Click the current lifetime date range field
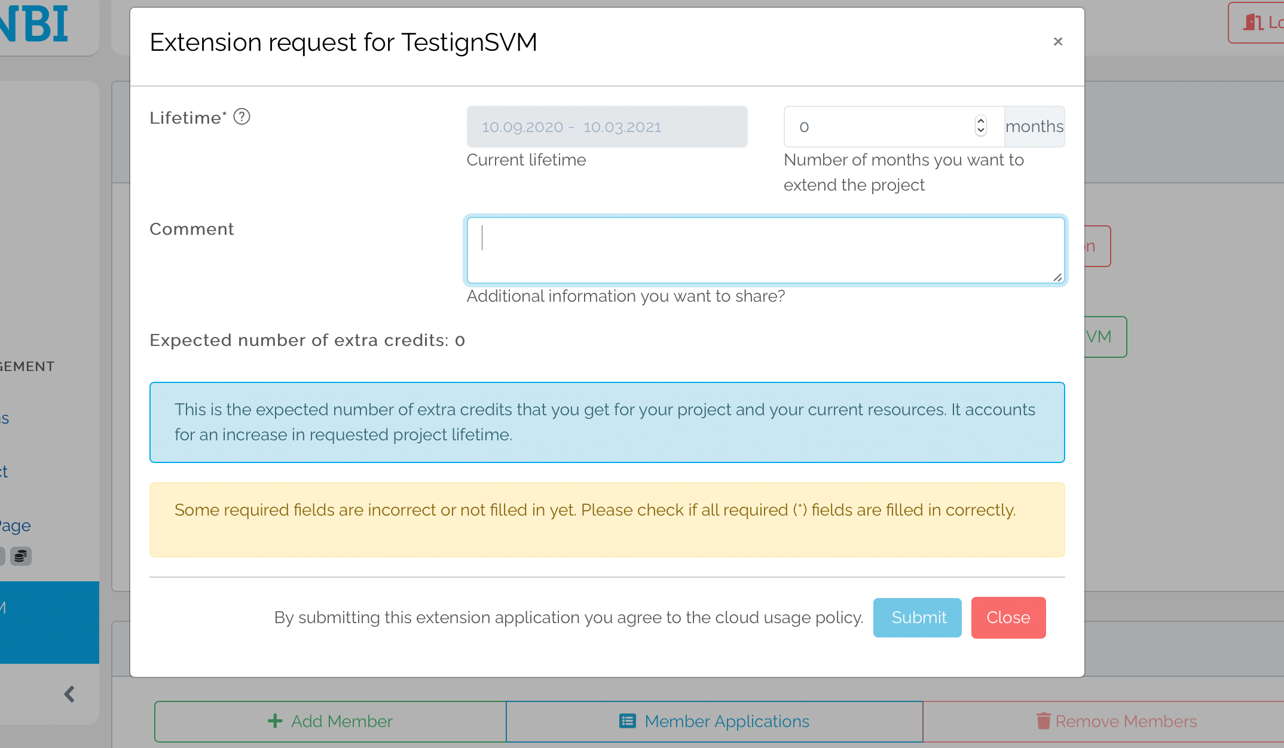 607,127
